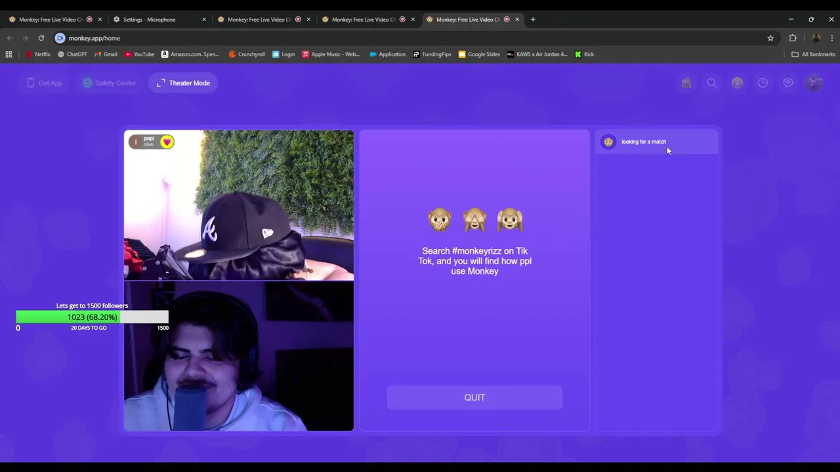Open the Apple Music bookmark
Image resolution: width=840 pixels, height=472 pixels.
tap(331, 54)
